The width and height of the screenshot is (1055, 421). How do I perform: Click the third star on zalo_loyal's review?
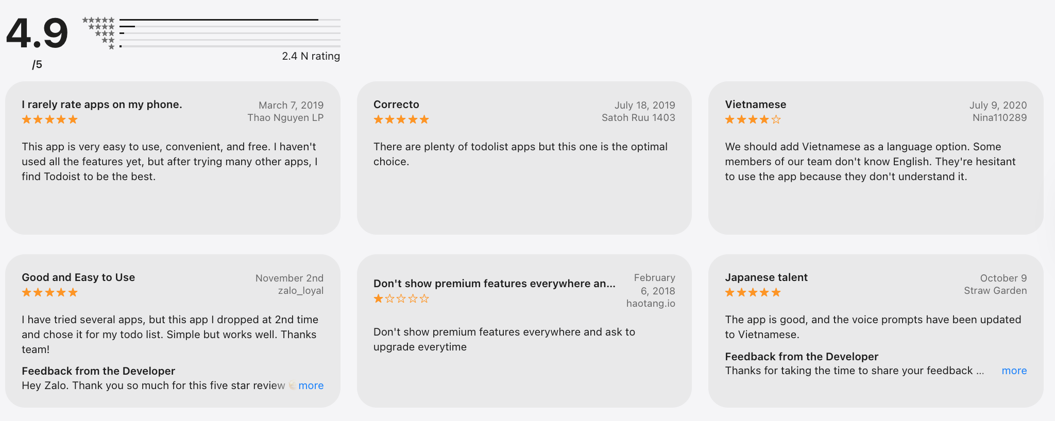coord(49,292)
